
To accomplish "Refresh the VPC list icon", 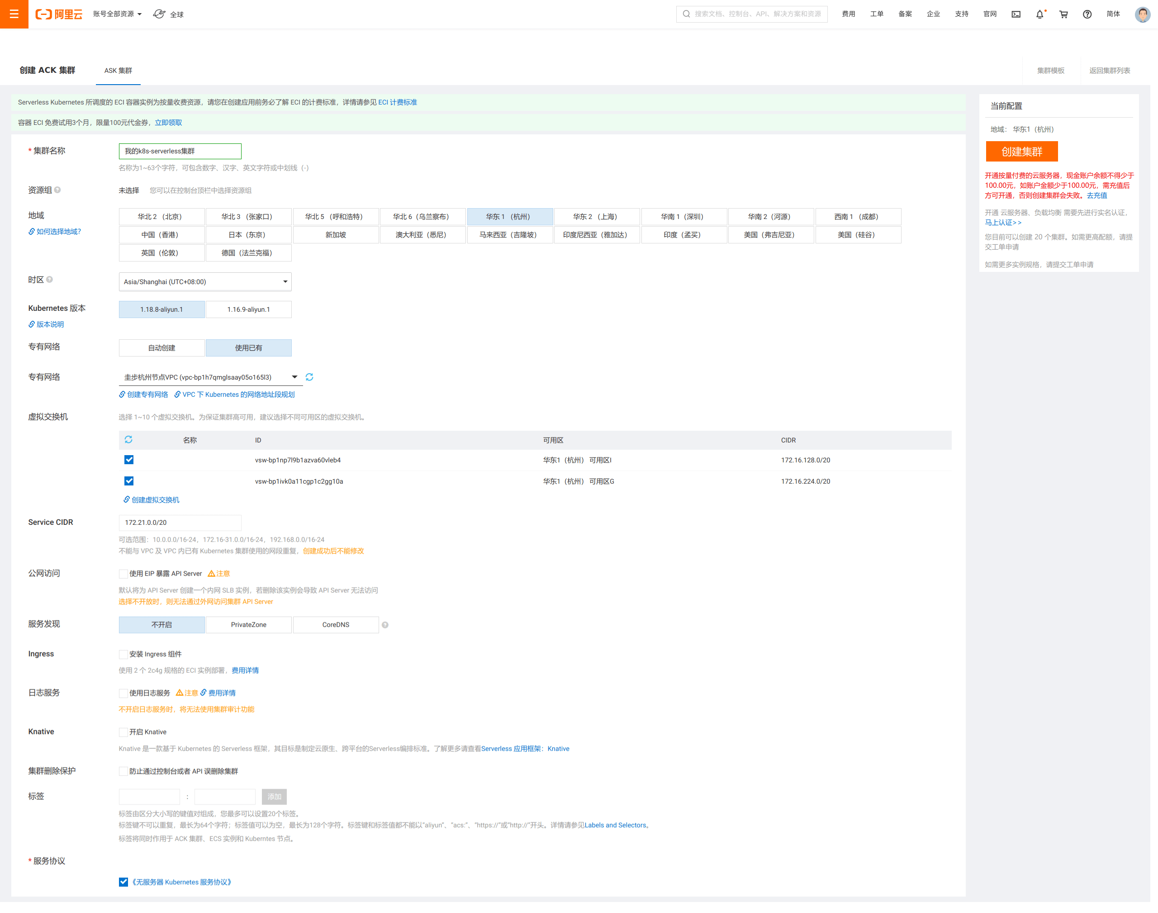I will coord(309,377).
